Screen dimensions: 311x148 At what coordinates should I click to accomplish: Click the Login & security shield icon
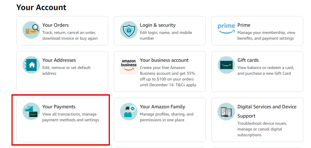click(x=129, y=30)
